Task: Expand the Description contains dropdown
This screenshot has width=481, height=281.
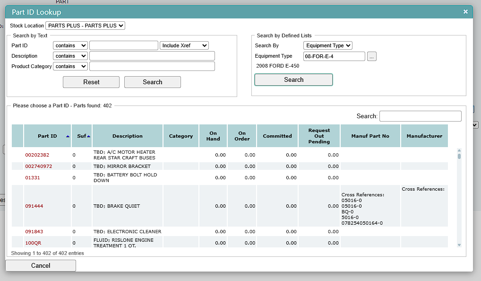Action: (x=70, y=56)
